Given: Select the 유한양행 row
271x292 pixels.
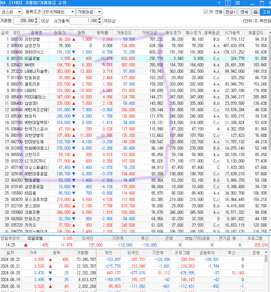Looking at the screenshot, I should [x=134, y=39].
